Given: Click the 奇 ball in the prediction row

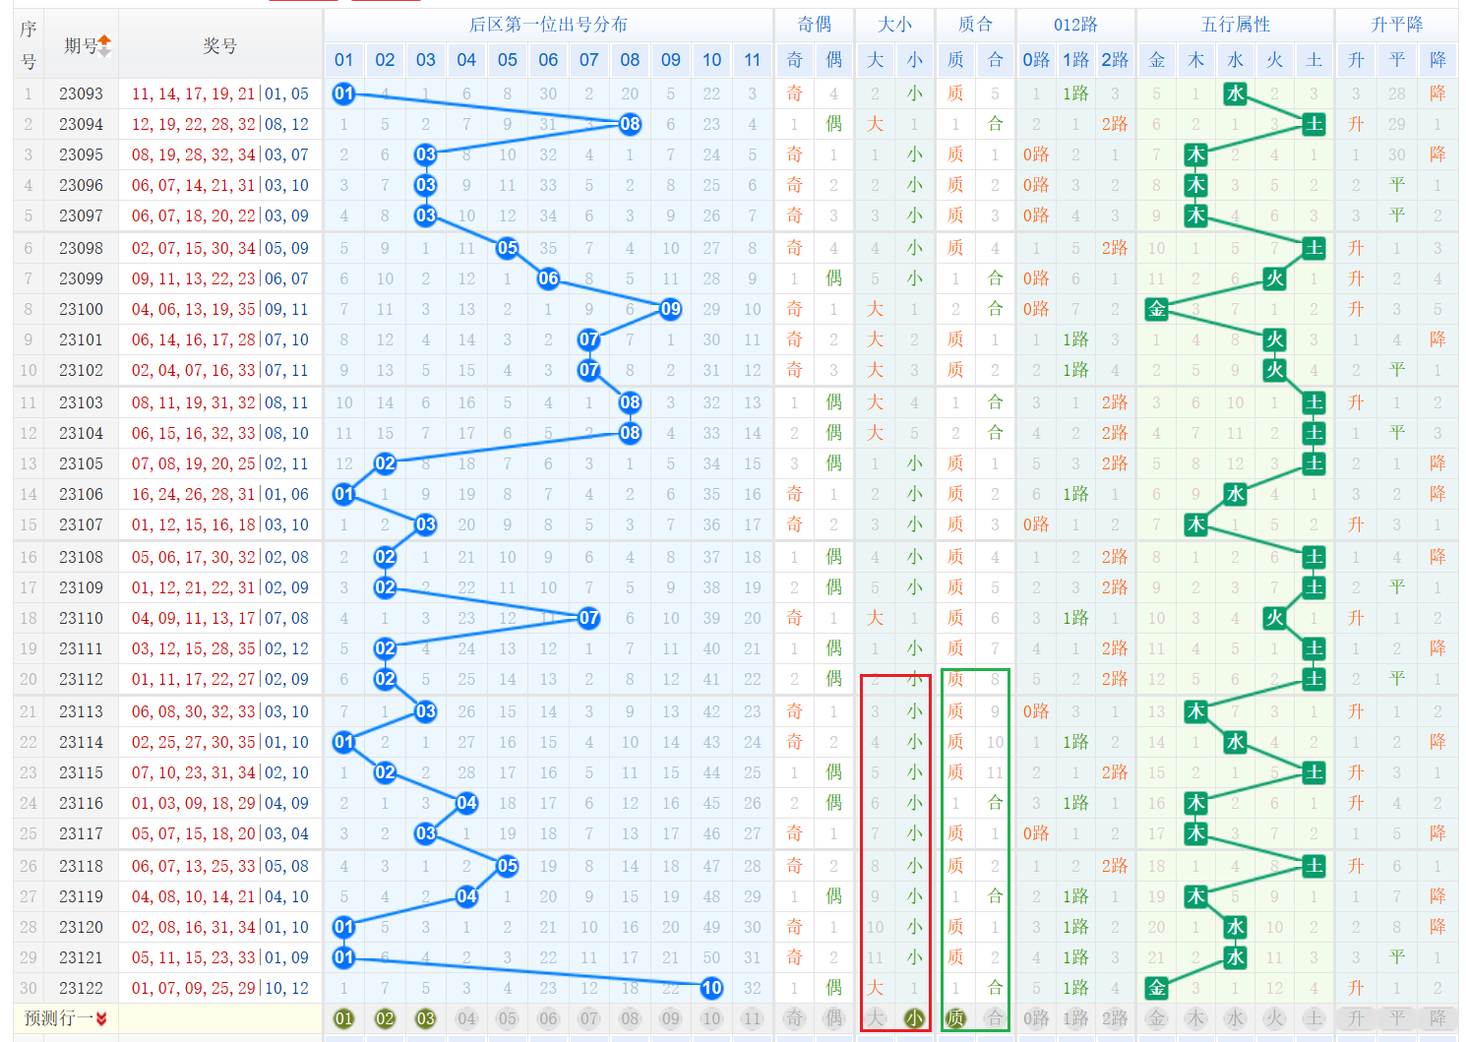Looking at the screenshot, I should click(794, 1018).
